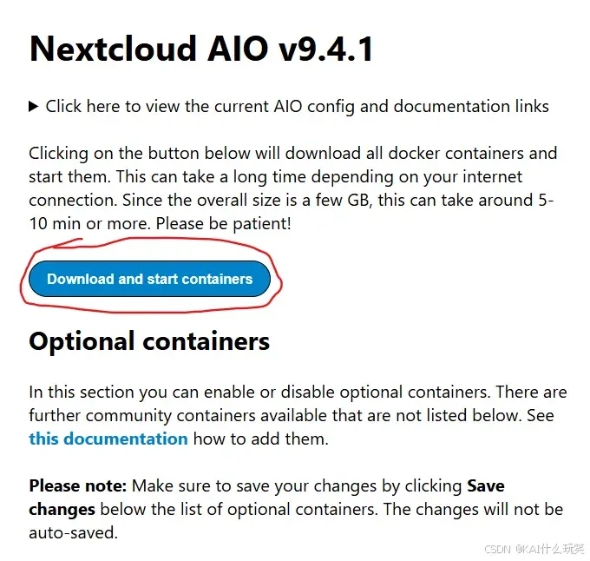Image resolution: width=590 pixels, height=561 pixels.
Task: Expand the AIO config disclosure triangle
Action: (x=34, y=107)
